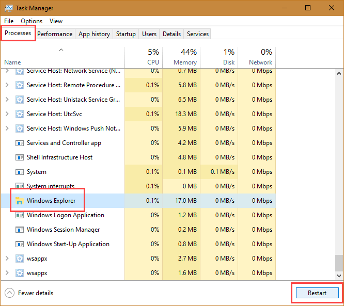
Task: Switch to the Users tab
Action: click(149, 34)
